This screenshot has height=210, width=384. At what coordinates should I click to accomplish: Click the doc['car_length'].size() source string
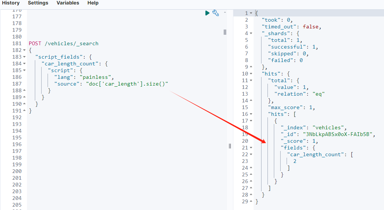(127, 84)
